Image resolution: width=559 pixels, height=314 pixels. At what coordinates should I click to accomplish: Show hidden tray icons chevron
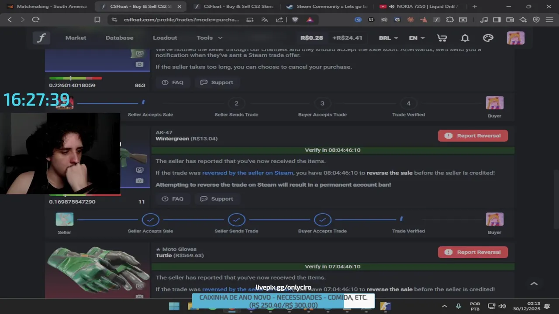click(444, 306)
